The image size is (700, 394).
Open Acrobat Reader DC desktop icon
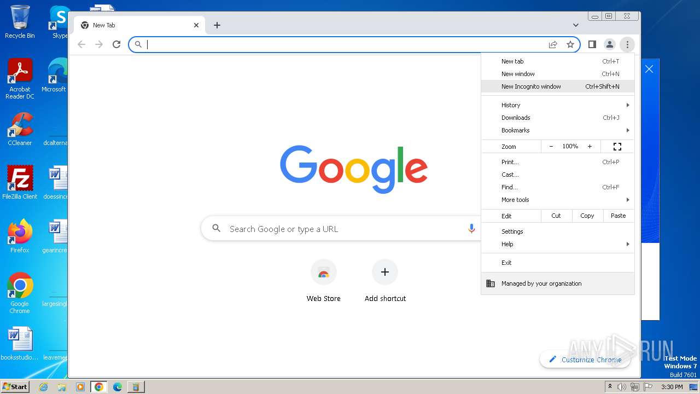[x=20, y=79]
